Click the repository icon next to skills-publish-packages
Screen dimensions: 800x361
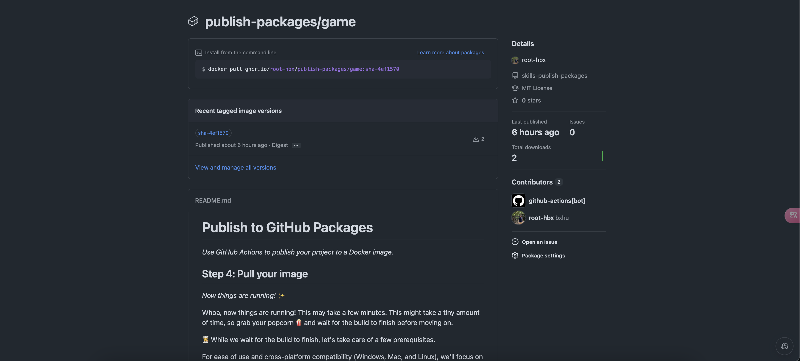click(515, 75)
